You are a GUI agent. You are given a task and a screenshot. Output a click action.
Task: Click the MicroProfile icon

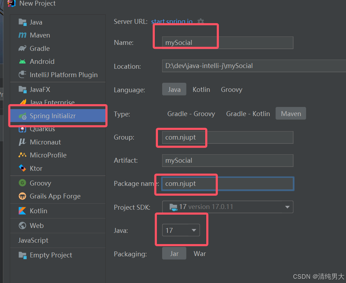(22, 155)
